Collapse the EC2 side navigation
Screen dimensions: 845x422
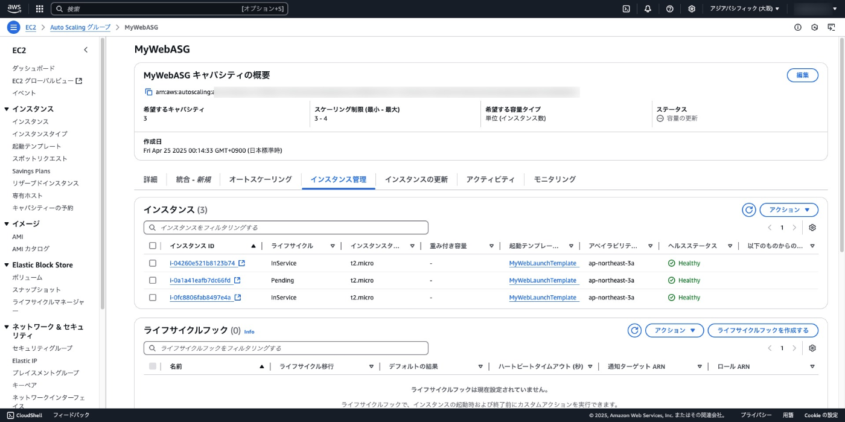86,50
